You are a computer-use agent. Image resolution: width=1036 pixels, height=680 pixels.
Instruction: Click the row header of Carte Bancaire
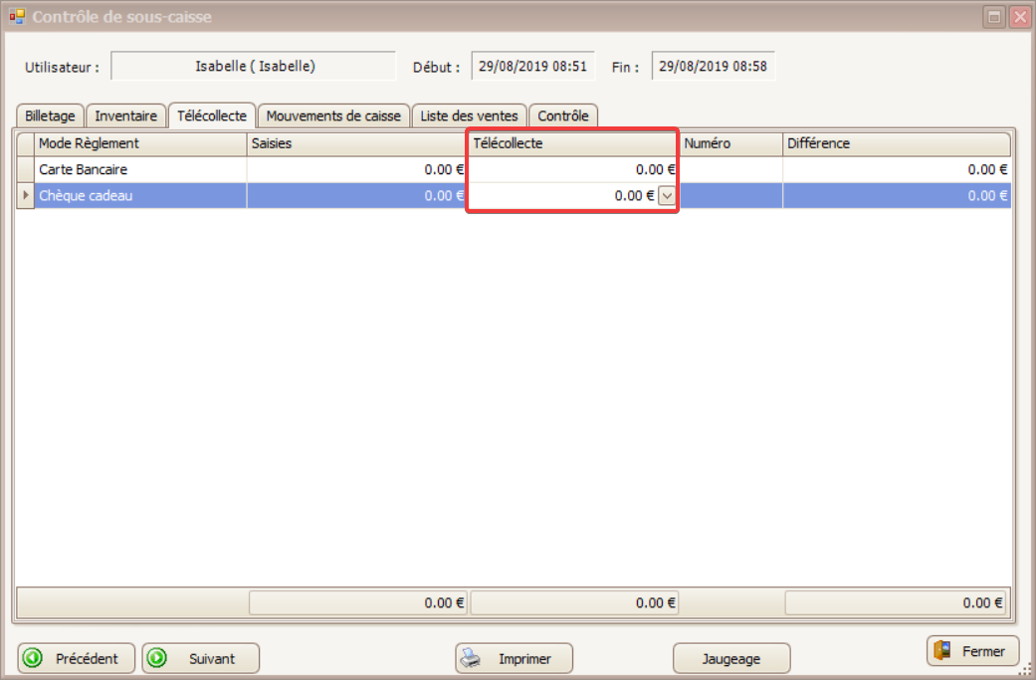pyautogui.click(x=25, y=170)
